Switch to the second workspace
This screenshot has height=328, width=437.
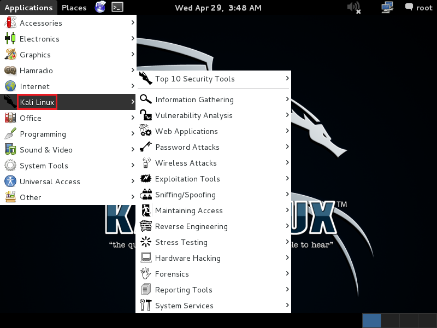coord(390,320)
